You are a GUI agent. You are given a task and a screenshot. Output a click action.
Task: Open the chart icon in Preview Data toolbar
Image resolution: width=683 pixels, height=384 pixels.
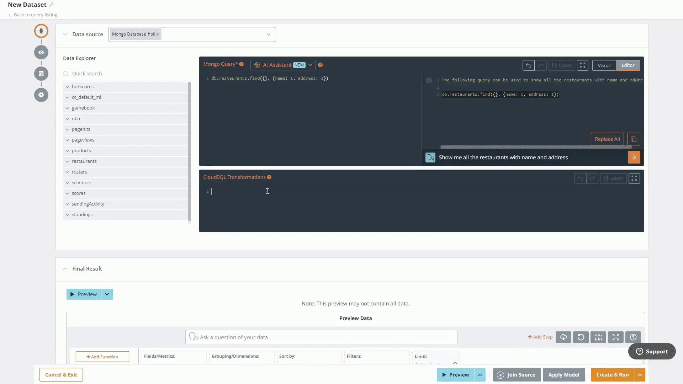(598, 337)
